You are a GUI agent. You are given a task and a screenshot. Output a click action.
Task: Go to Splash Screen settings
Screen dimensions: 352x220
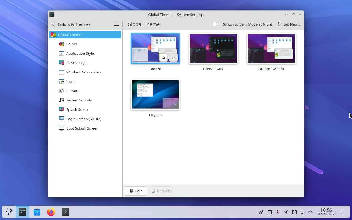click(85, 109)
